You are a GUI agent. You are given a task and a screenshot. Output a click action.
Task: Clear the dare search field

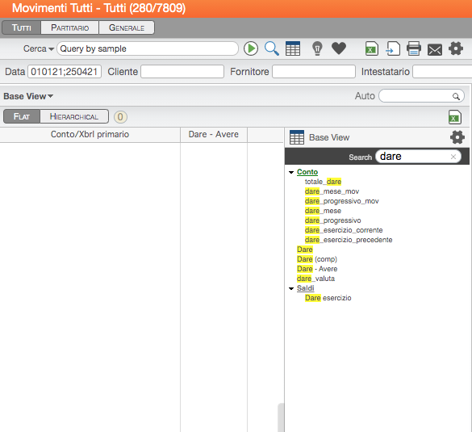(453, 157)
